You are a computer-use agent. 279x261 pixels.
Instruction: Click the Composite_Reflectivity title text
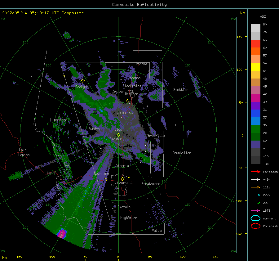tap(139, 5)
